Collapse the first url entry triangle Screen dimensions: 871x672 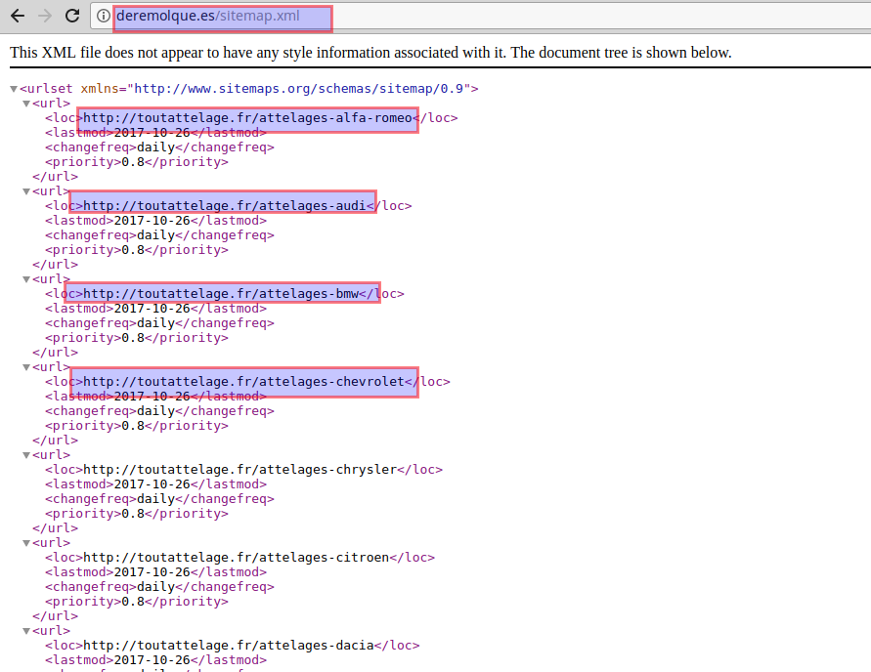pos(26,103)
